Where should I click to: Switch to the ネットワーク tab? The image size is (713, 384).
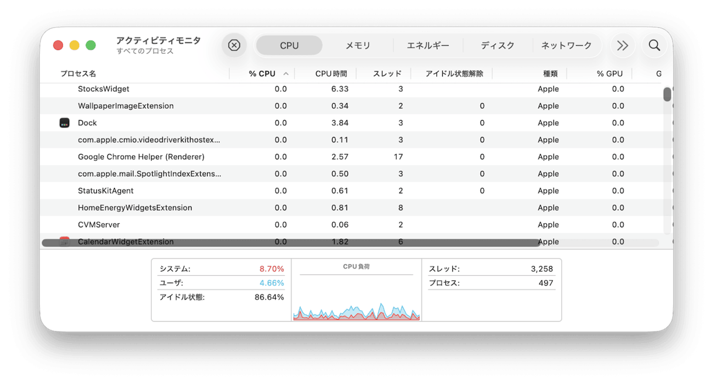566,45
